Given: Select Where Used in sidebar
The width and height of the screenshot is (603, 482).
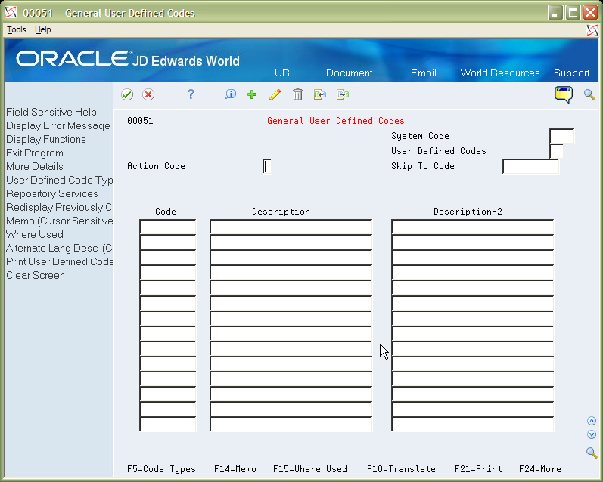Looking at the screenshot, I should coord(35,235).
